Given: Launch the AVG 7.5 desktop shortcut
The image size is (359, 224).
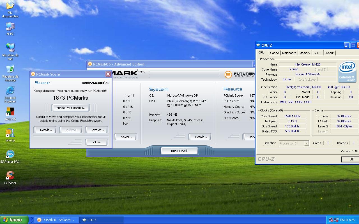Looking at the screenshot, I should point(10,114).
